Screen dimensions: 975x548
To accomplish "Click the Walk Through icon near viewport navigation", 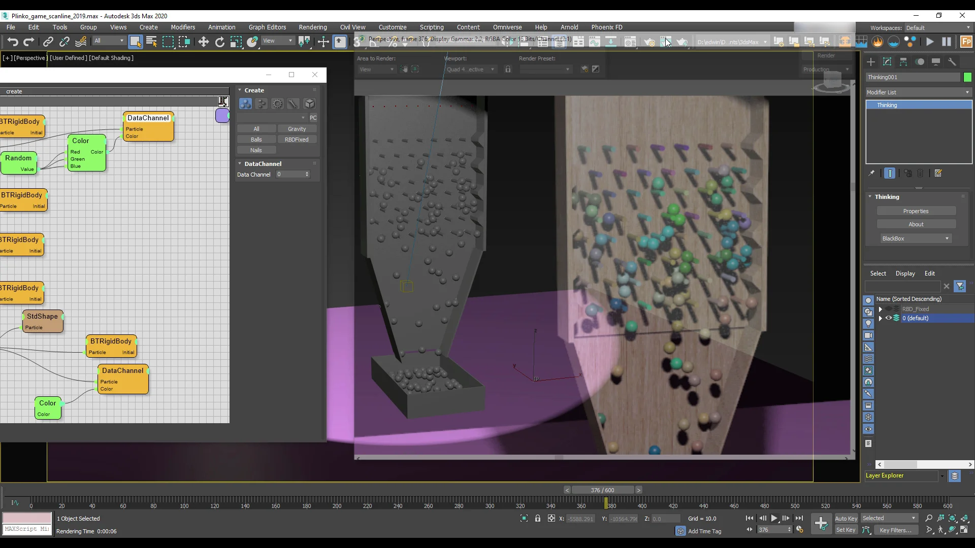I will pos(941,530).
